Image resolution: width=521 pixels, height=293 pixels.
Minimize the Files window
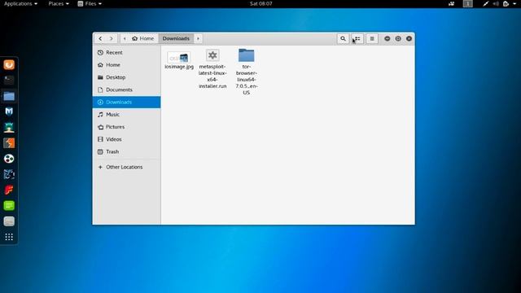(x=387, y=38)
